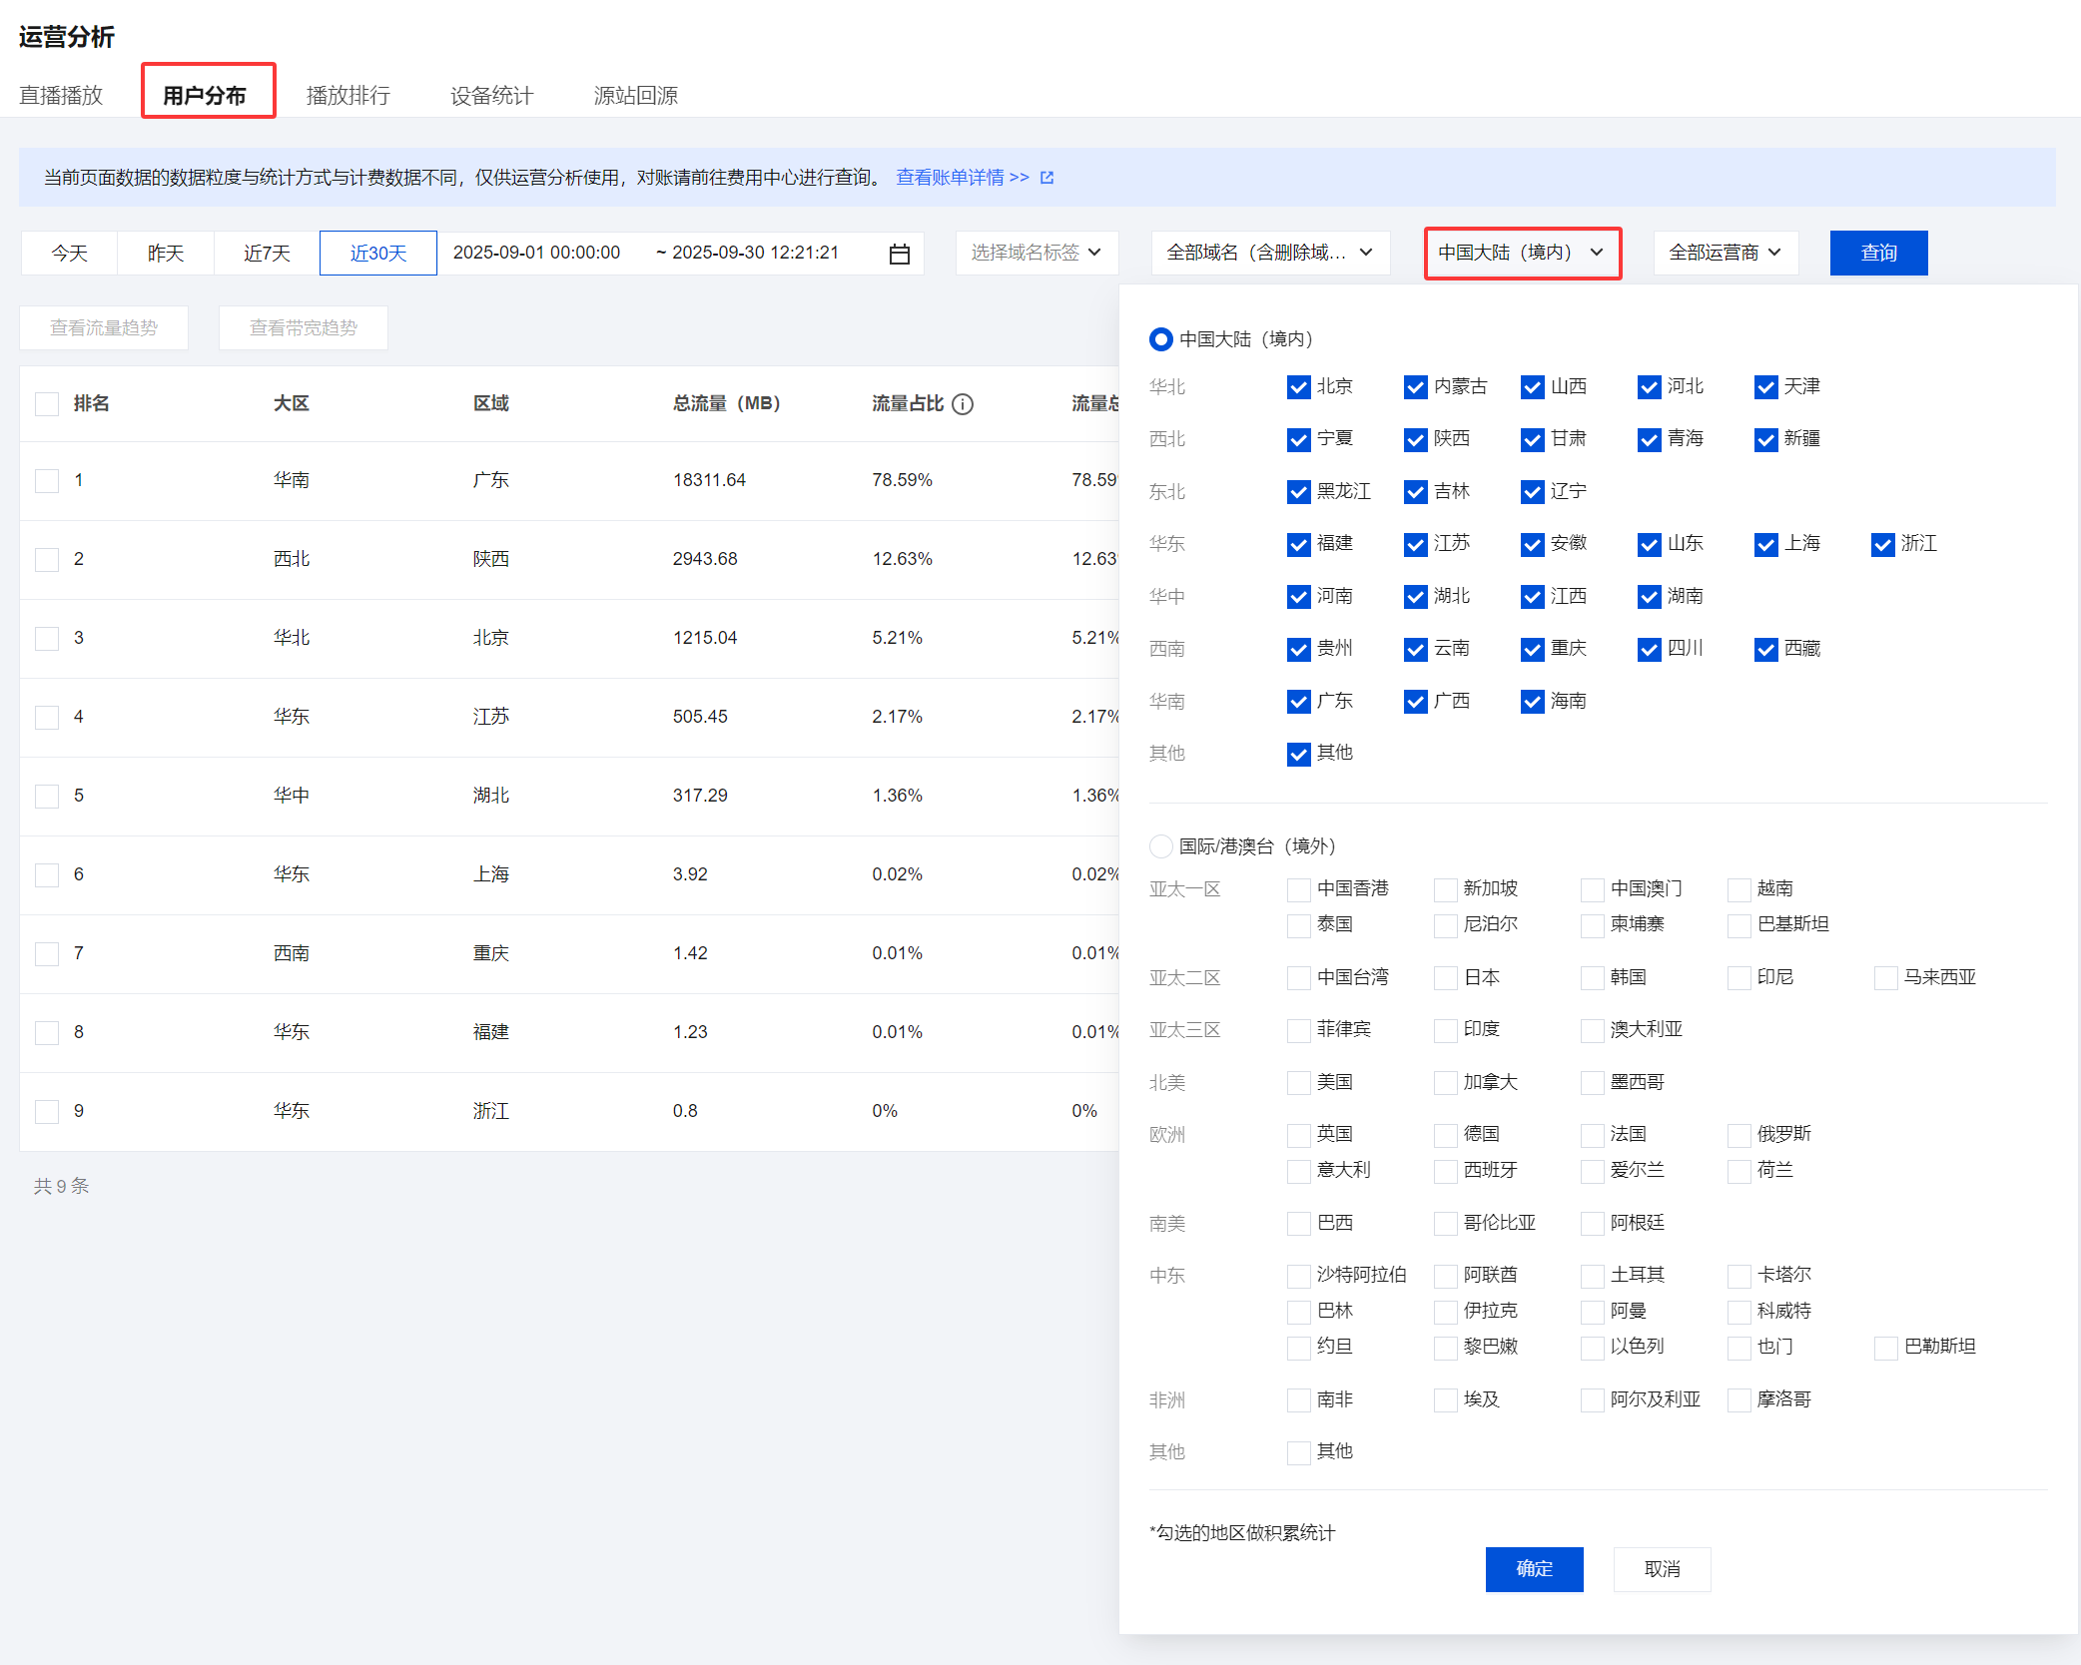Tick the select-all checkbox in table header
This screenshot has height=1665, width=2081.
[47, 404]
